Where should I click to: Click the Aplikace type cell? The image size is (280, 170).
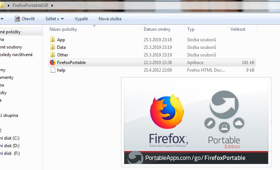tap(195, 63)
